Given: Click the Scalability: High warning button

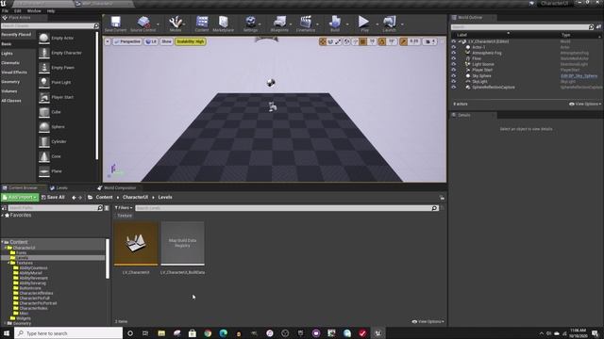Looking at the screenshot, I should click(x=191, y=41).
